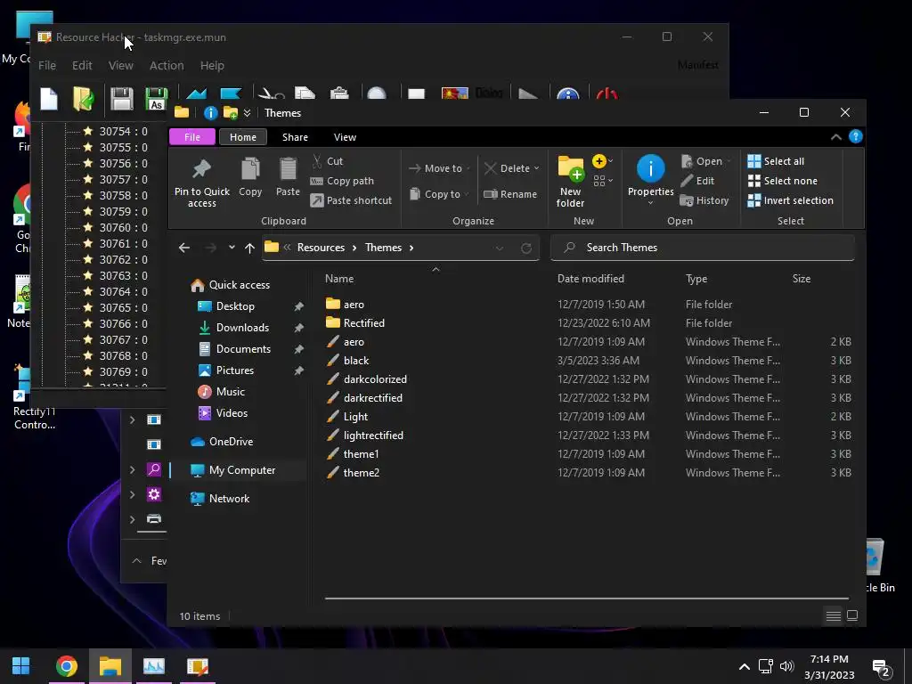Image resolution: width=912 pixels, height=684 pixels.
Task: Click the Task Manager taskbar icon
Action: (x=153, y=666)
